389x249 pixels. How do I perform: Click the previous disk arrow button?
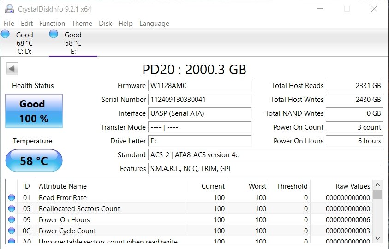tap(12, 68)
